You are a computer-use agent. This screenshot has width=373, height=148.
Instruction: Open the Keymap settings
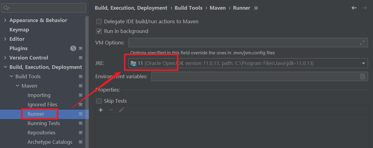click(x=19, y=30)
